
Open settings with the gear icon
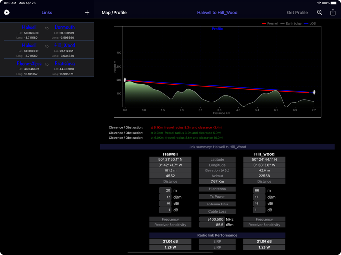click(x=7, y=12)
